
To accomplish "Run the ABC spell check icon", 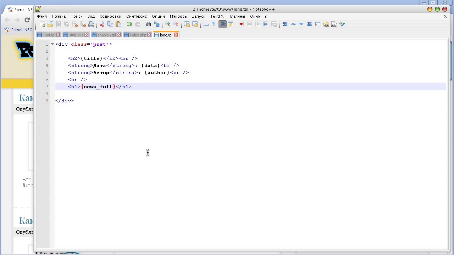I will pos(342,24).
